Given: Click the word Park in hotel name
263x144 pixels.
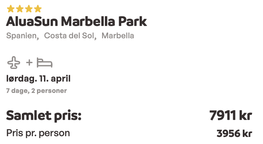Looking at the screenshot, I should (x=133, y=22).
